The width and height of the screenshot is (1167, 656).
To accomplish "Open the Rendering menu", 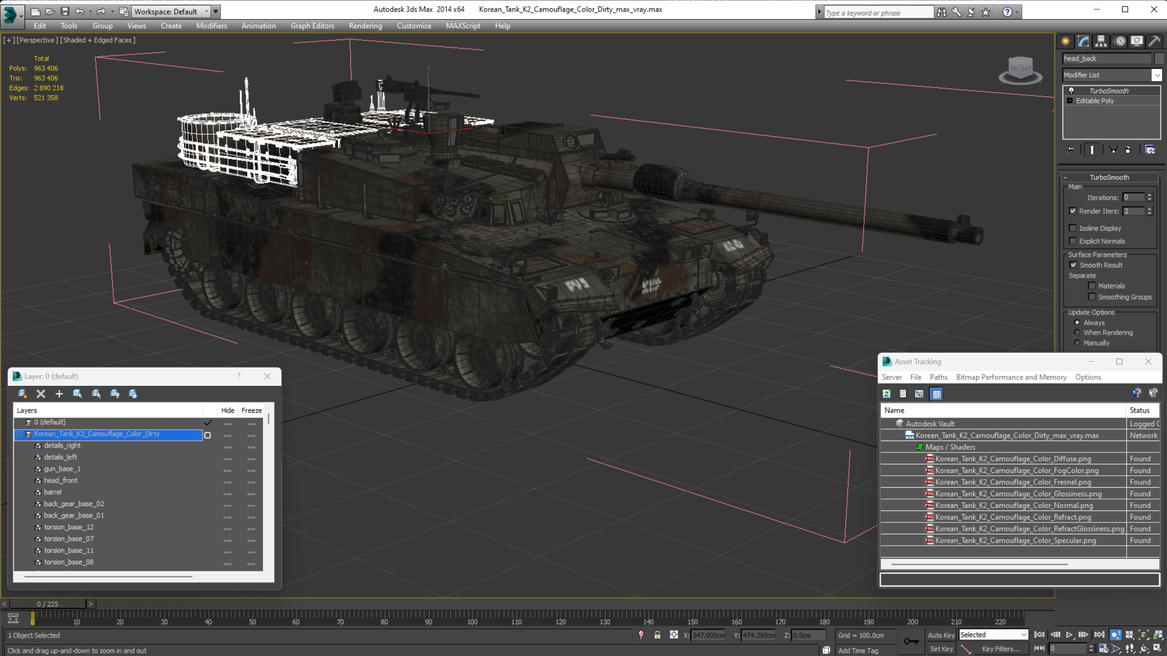I will pos(365,26).
